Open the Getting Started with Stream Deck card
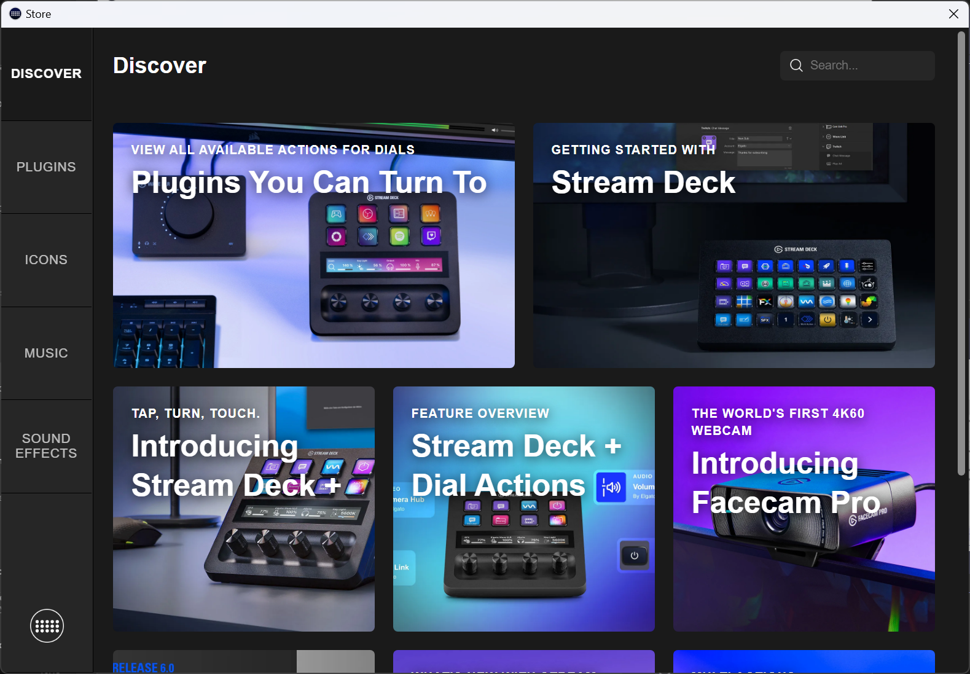Image resolution: width=970 pixels, height=674 pixels. coord(733,246)
